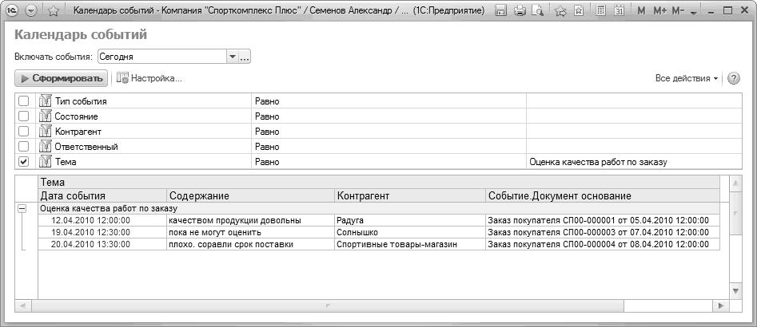Click the printer icon
This screenshot has width=757, height=327.
[520, 10]
